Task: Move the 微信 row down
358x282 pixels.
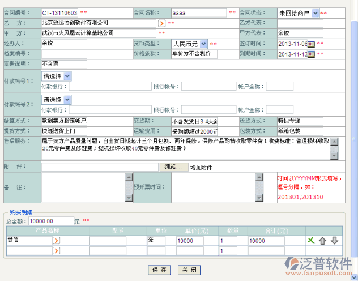Action: click(334, 241)
